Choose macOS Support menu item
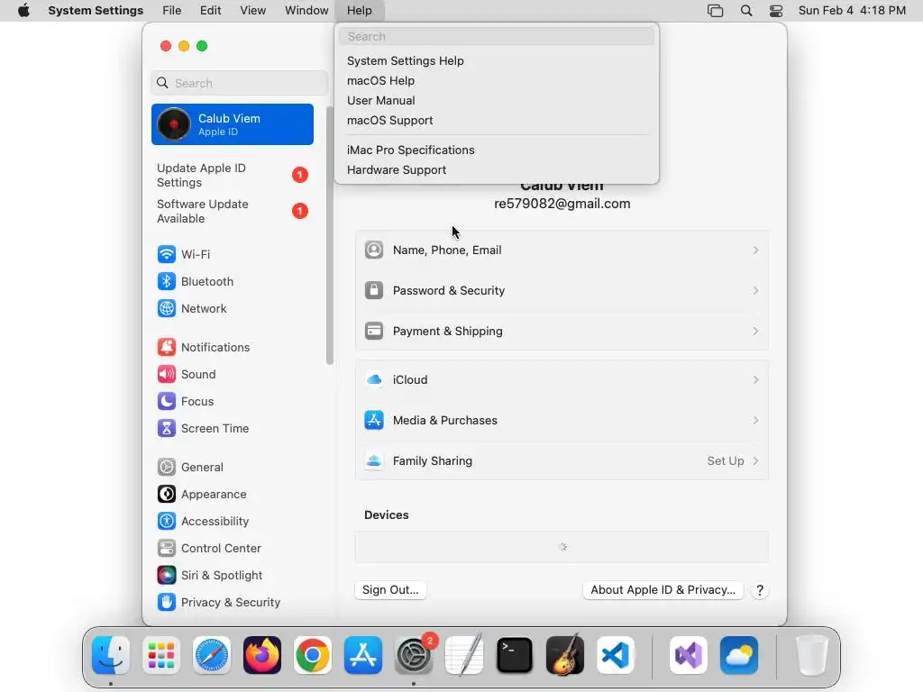 (497, 120)
